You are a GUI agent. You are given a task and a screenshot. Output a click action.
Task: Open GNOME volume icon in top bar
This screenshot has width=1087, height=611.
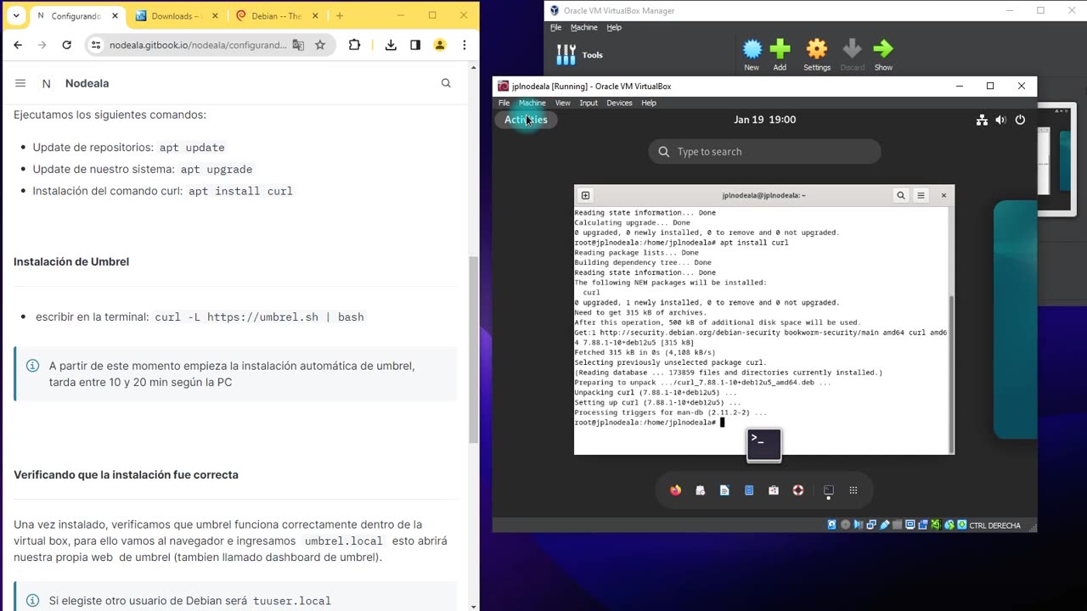(x=1000, y=120)
